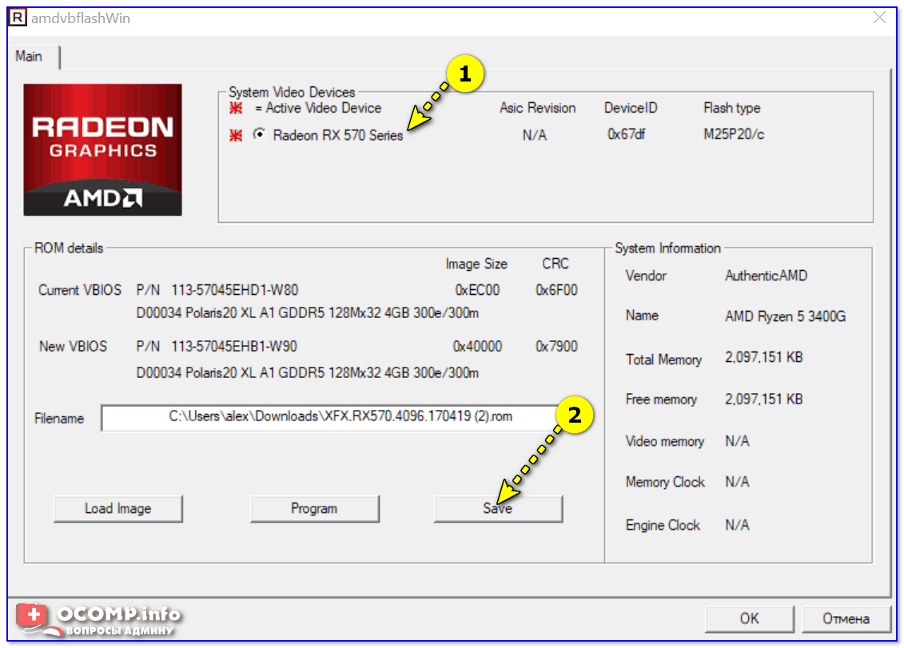Click the amdvbflashWin title bar app icon
904x648 pixels.
[18, 18]
